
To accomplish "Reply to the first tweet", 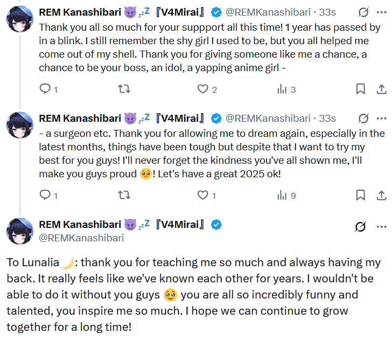I will (x=45, y=89).
